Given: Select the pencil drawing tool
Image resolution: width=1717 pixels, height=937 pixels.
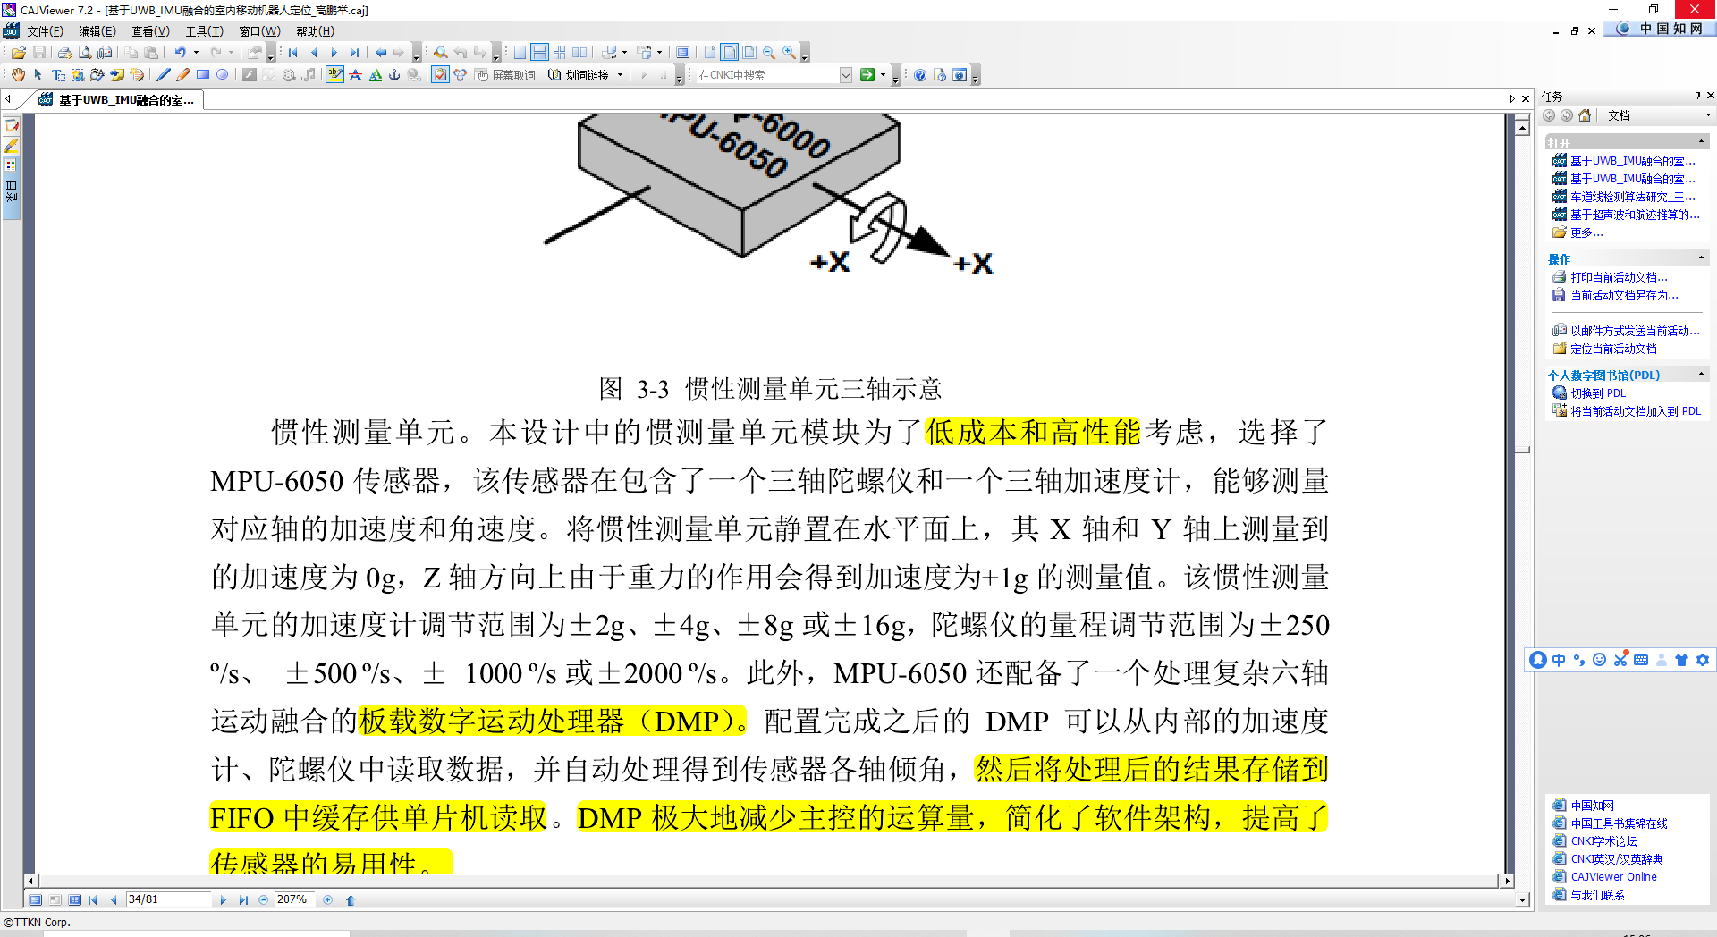Looking at the screenshot, I should pyautogui.click(x=182, y=75).
